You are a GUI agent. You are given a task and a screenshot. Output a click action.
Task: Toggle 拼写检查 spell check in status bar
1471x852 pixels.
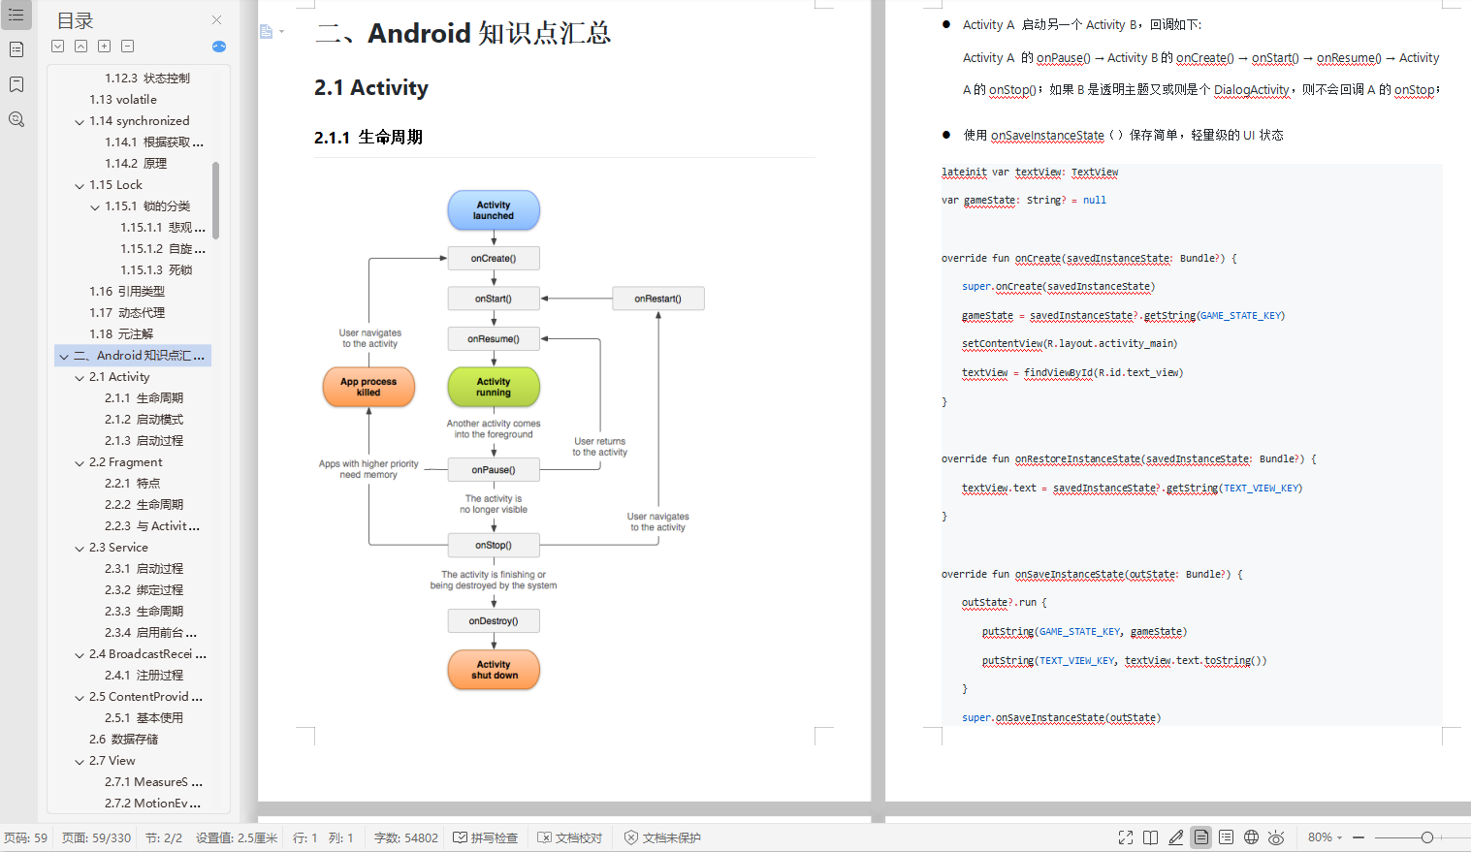click(486, 838)
